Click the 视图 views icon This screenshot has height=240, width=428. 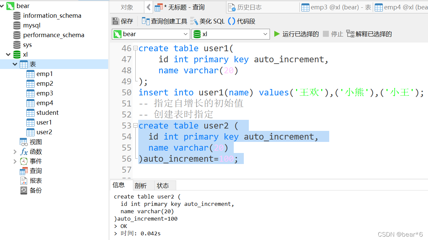[x=23, y=142]
